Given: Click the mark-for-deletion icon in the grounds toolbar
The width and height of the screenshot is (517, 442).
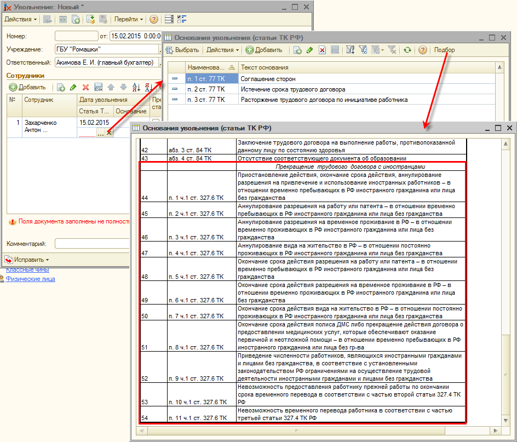Looking at the screenshot, I should [322, 50].
